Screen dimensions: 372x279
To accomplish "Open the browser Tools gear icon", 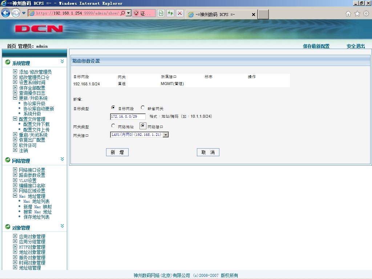I will pyautogui.click(x=366, y=13).
